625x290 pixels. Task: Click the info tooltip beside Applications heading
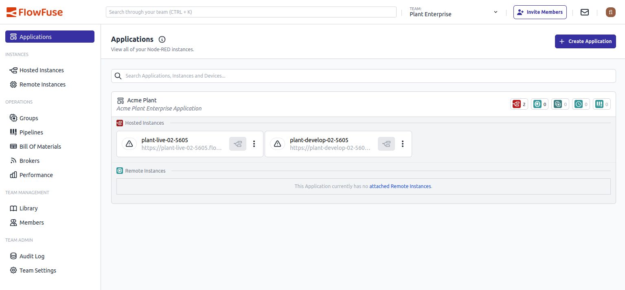pyautogui.click(x=162, y=39)
